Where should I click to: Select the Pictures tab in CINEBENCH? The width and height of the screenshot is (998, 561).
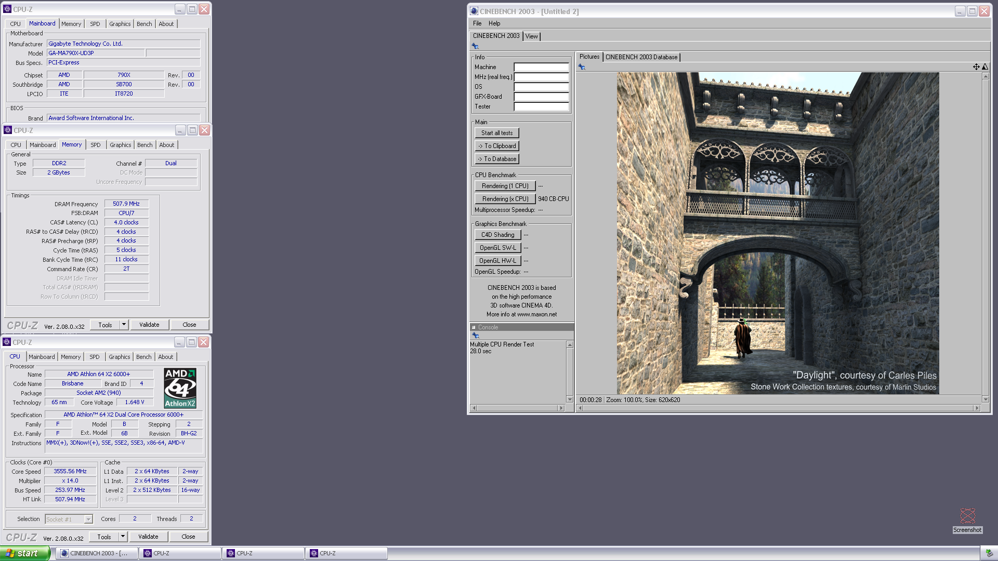tap(589, 57)
